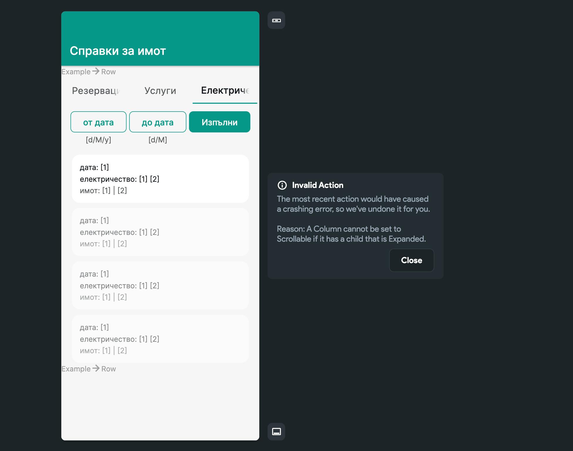Select the Електричество tab

(225, 91)
